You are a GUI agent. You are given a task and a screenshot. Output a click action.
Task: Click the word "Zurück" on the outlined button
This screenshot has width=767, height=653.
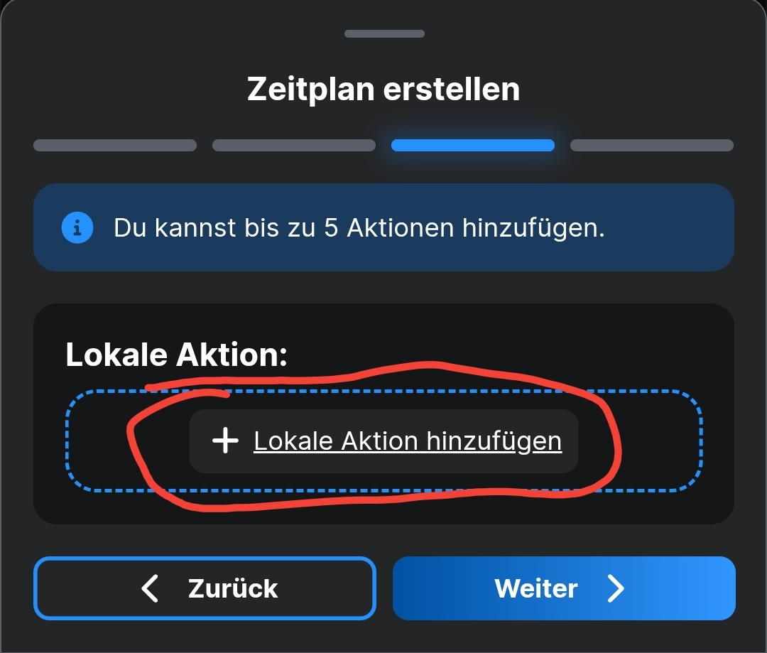pos(233,588)
